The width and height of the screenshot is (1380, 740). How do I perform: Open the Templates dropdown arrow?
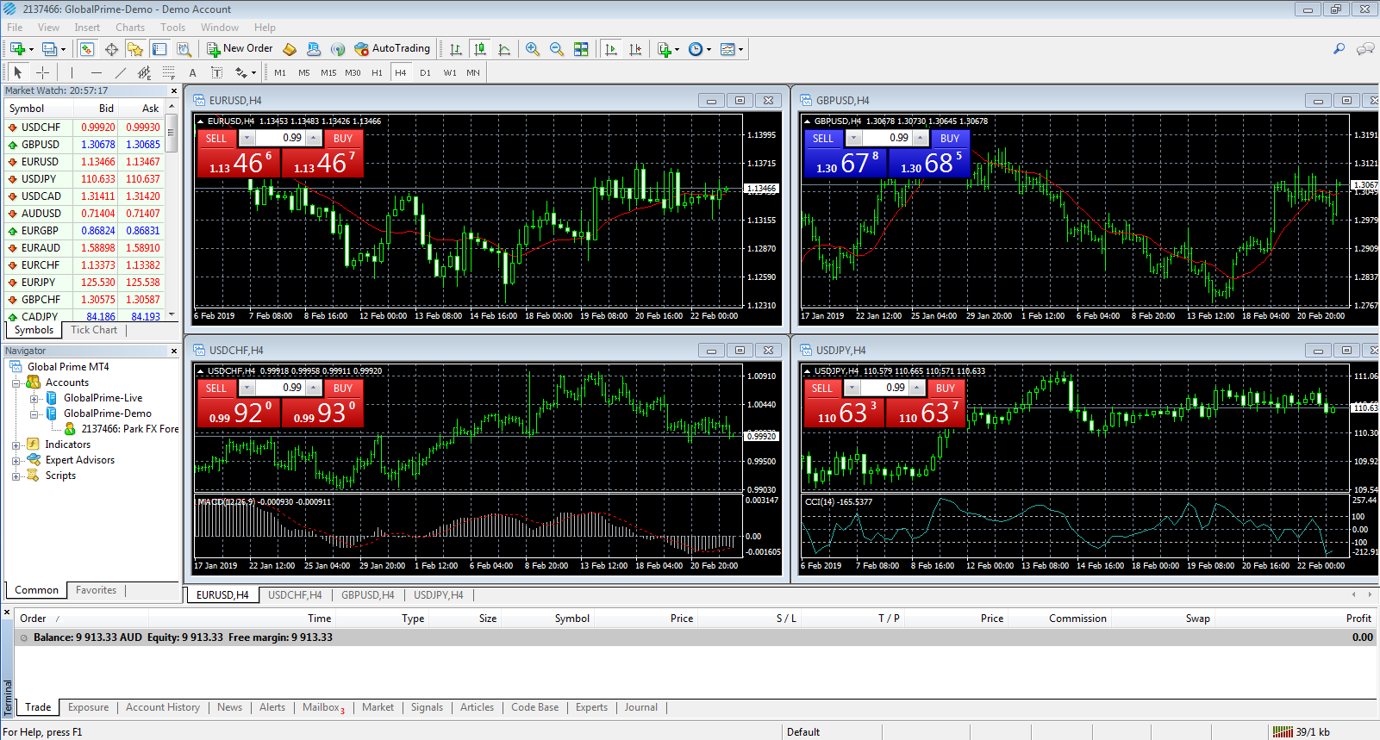(x=740, y=49)
